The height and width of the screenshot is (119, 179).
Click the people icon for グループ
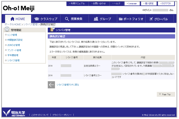point(96,19)
